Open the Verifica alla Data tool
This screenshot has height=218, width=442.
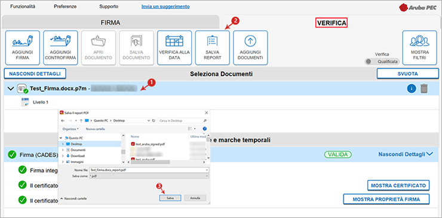[174, 48]
